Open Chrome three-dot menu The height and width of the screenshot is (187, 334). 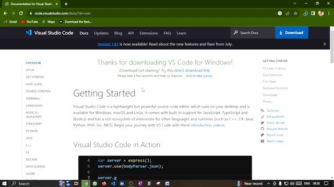click(329, 13)
